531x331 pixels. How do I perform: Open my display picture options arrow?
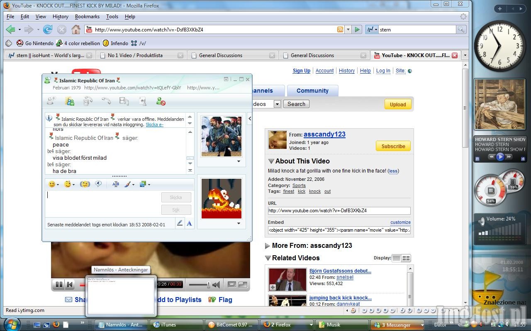tap(239, 223)
